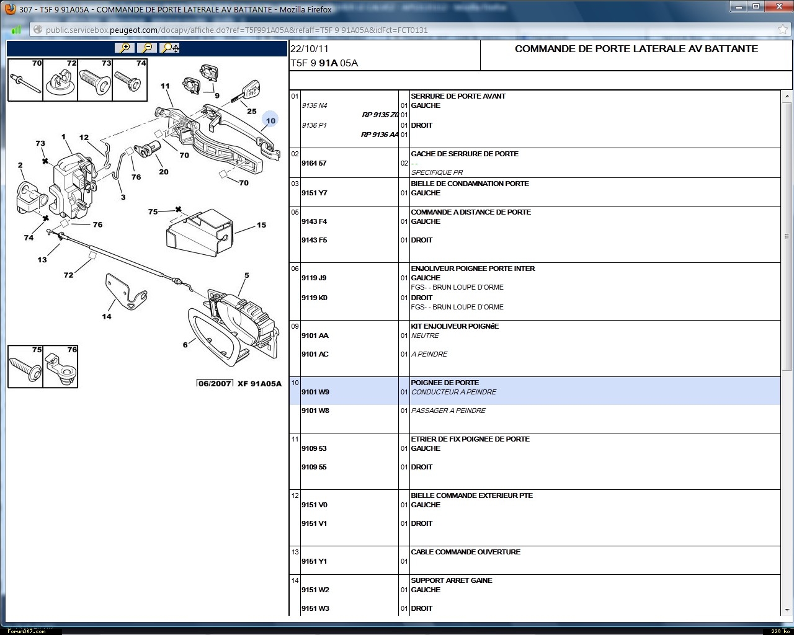This screenshot has width=794, height=635.
Task: Click the globe site identity icon
Action: (x=37, y=30)
